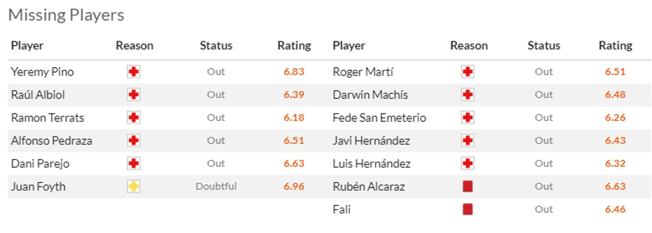The height and width of the screenshot is (233, 652).
Task: Click Roger Martí's 6.51 rating
Action: [615, 72]
